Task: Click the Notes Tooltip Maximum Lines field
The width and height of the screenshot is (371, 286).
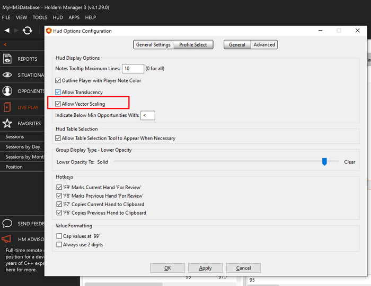Action: (x=133, y=68)
